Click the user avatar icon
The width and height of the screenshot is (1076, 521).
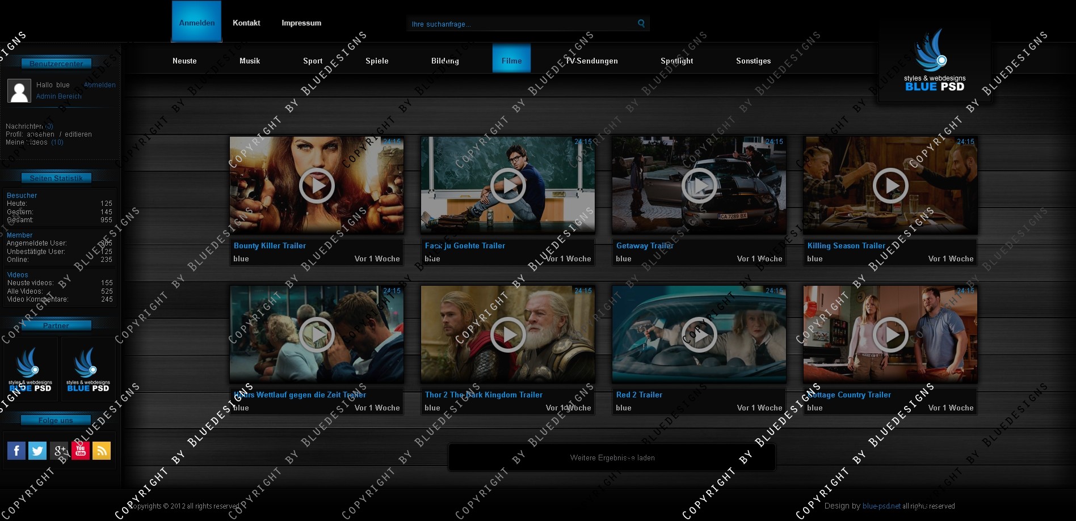[19, 91]
